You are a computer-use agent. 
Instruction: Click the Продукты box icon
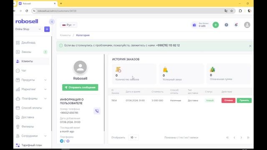coord(18,80)
